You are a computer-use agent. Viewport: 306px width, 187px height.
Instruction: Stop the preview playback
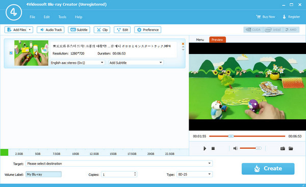[213, 149]
